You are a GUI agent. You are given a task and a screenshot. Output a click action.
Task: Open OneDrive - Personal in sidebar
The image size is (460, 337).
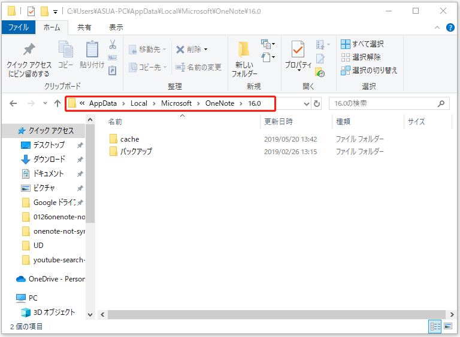51,279
